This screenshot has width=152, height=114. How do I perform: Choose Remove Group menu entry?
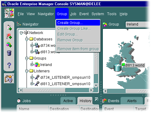point(78,40)
